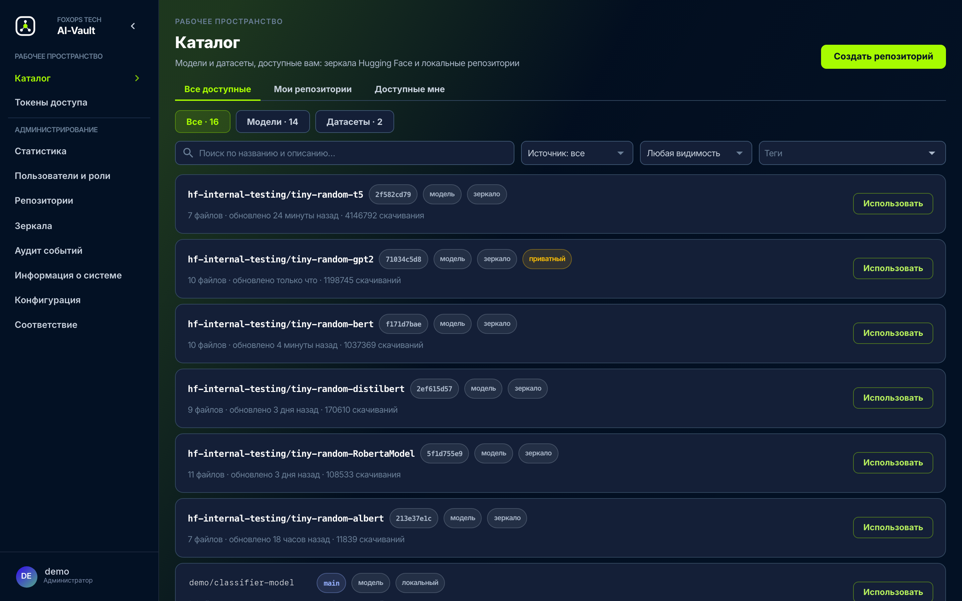This screenshot has height=601, width=962.
Task: Open hf-internal-testing/tiny-random-gpt2 repository
Action: (x=280, y=259)
